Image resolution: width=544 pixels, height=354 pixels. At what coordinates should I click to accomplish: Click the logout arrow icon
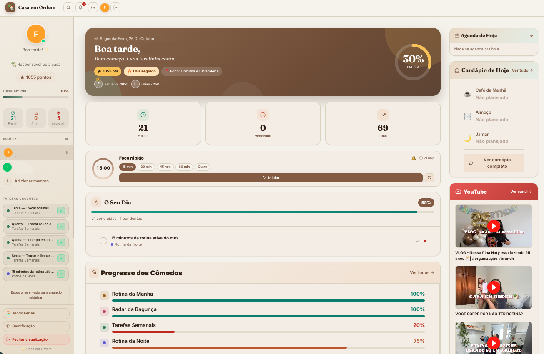(116, 7)
